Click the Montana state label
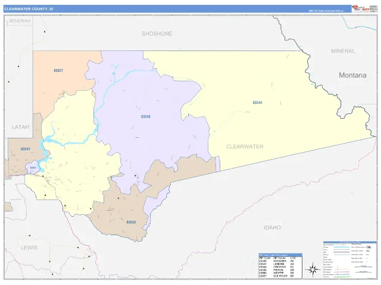 352,75
